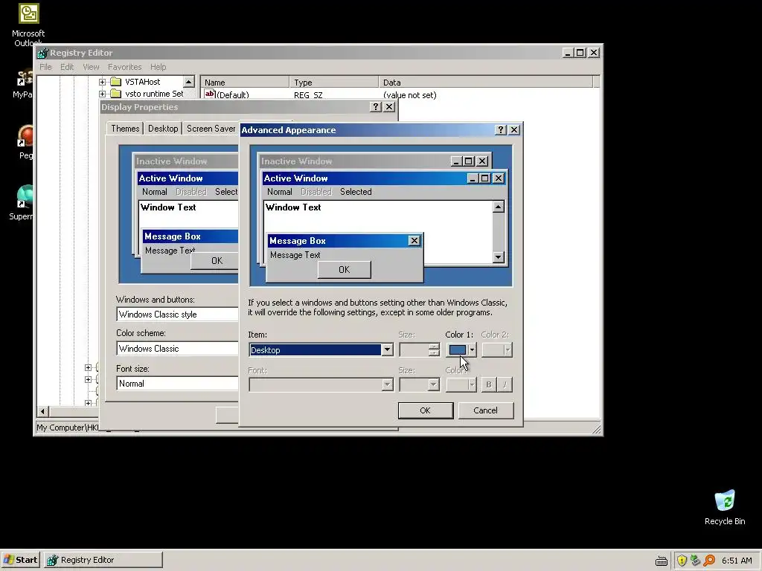
Task: Click Window Text in Advanced preview
Action: pos(293,207)
